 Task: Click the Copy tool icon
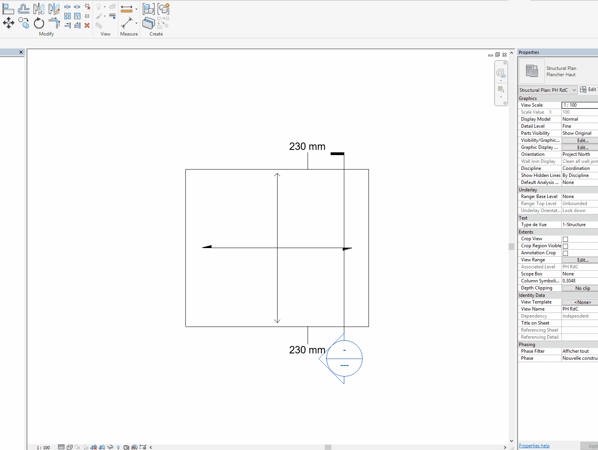tap(23, 23)
